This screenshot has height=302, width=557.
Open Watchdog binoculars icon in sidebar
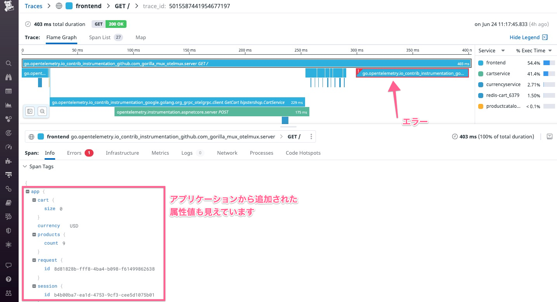9,77
